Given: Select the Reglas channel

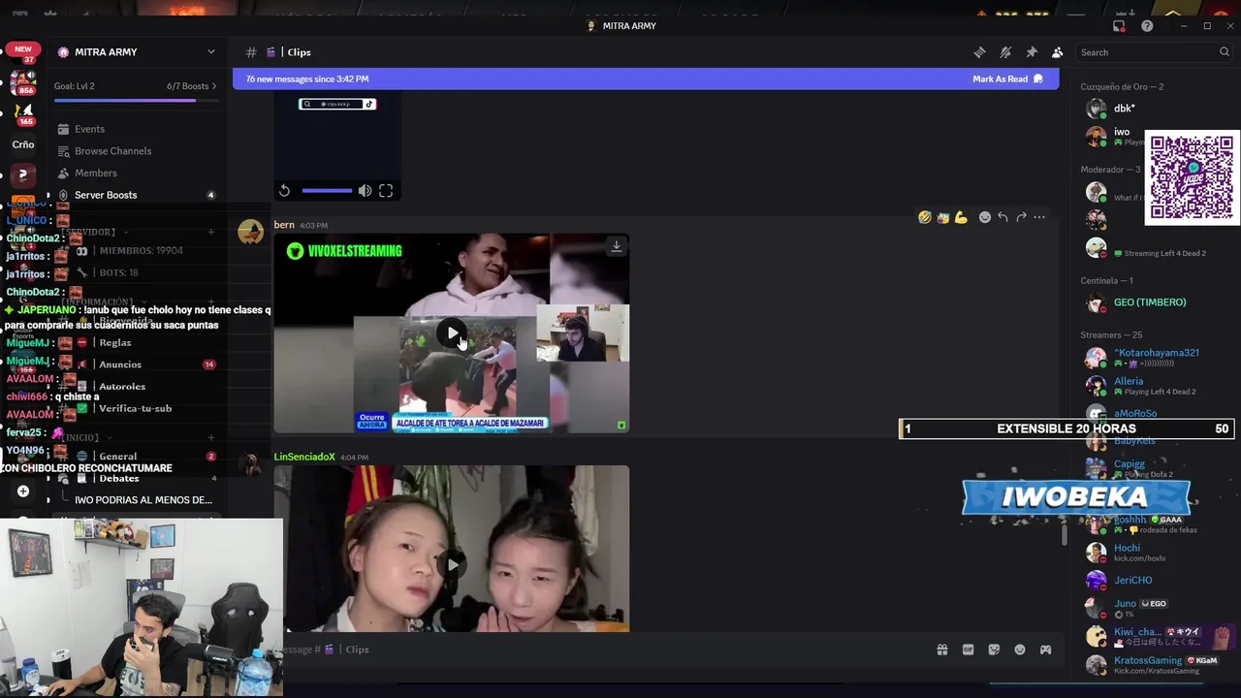Looking at the screenshot, I should coord(115,342).
